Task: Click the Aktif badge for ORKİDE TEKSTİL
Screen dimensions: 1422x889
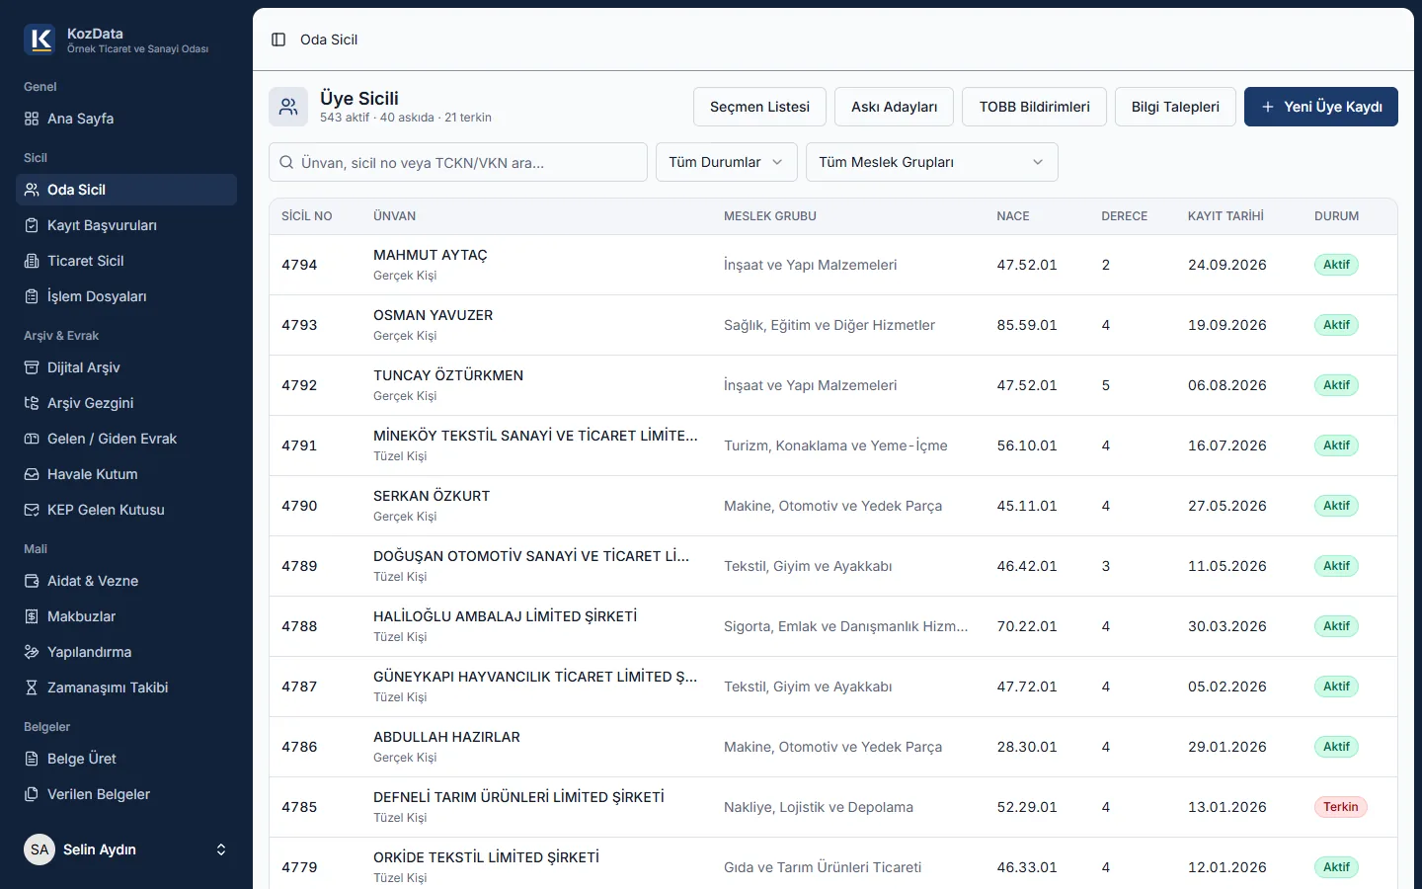Action: (x=1336, y=867)
